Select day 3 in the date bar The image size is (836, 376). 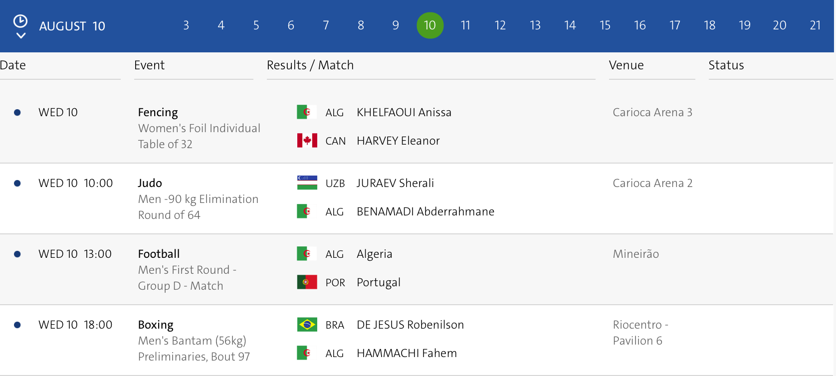pyautogui.click(x=186, y=25)
